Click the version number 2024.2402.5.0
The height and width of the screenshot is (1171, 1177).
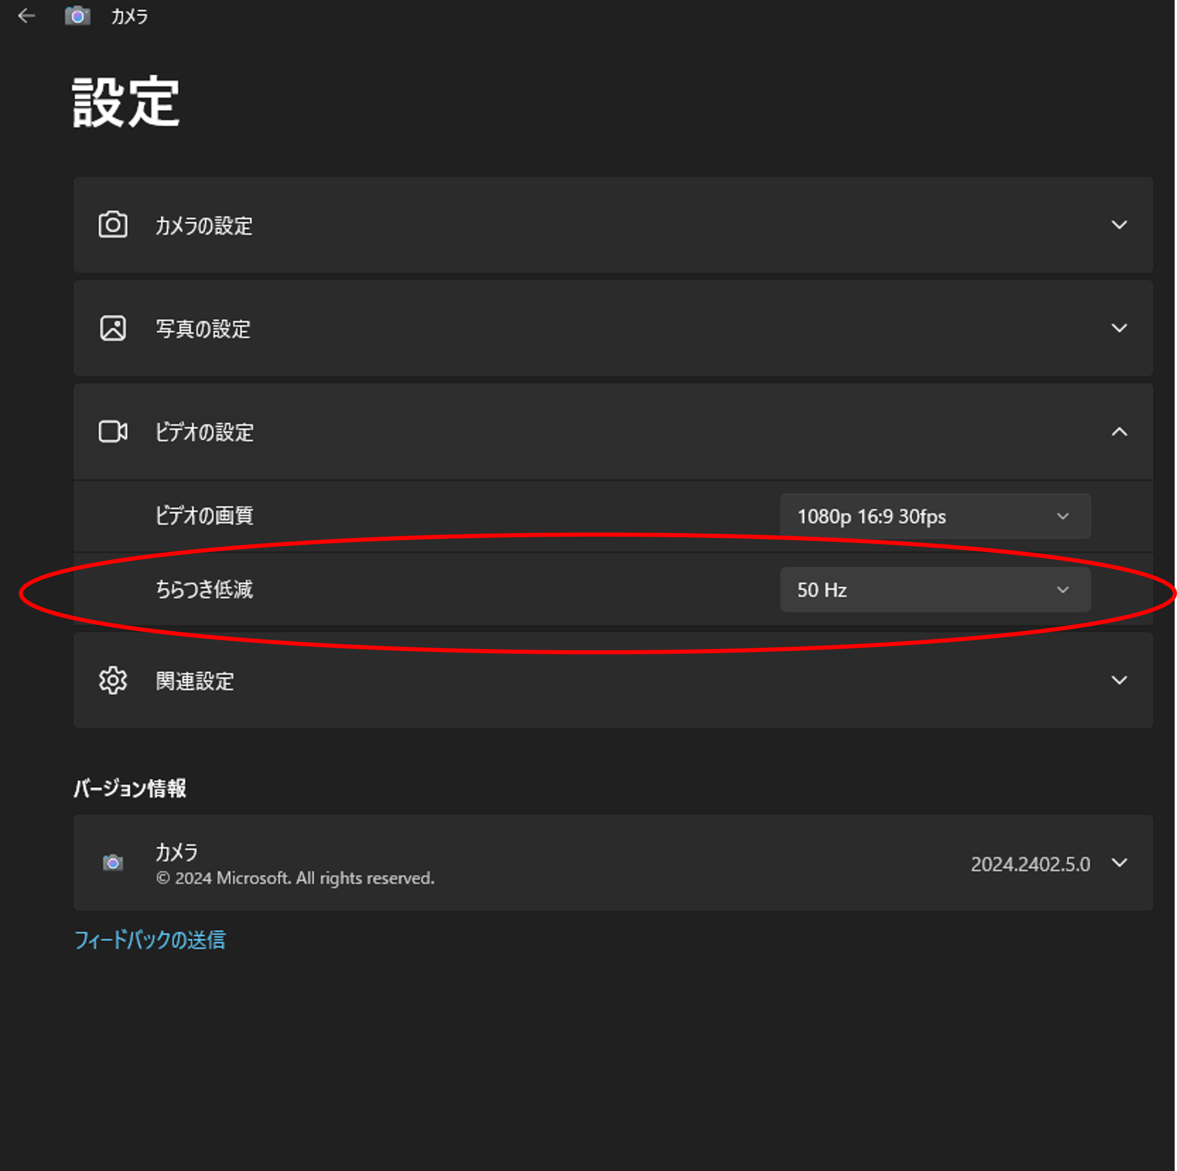1029,864
